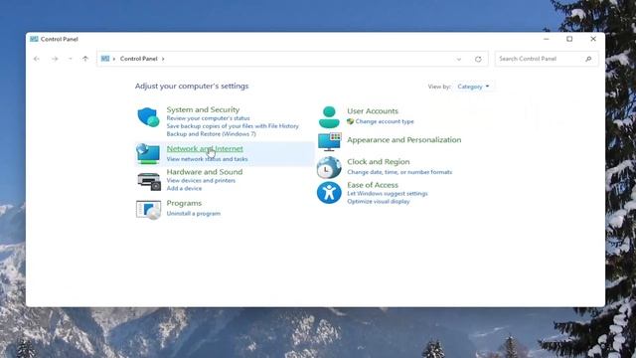Minimize the Control Panel window
This screenshot has width=636, height=358.
[x=547, y=39]
